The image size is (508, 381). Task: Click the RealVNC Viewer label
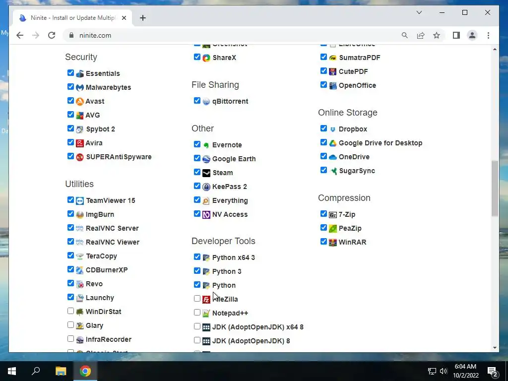pos(113,242)
